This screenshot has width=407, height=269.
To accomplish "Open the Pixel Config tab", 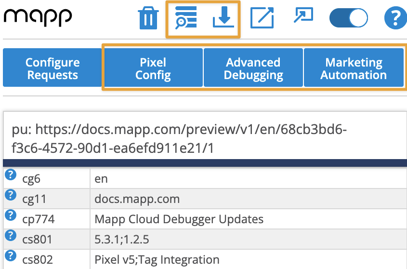I will tap(153, 67).
